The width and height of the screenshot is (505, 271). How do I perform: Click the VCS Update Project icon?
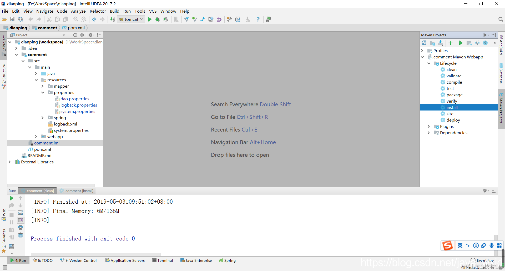point(186,19)
